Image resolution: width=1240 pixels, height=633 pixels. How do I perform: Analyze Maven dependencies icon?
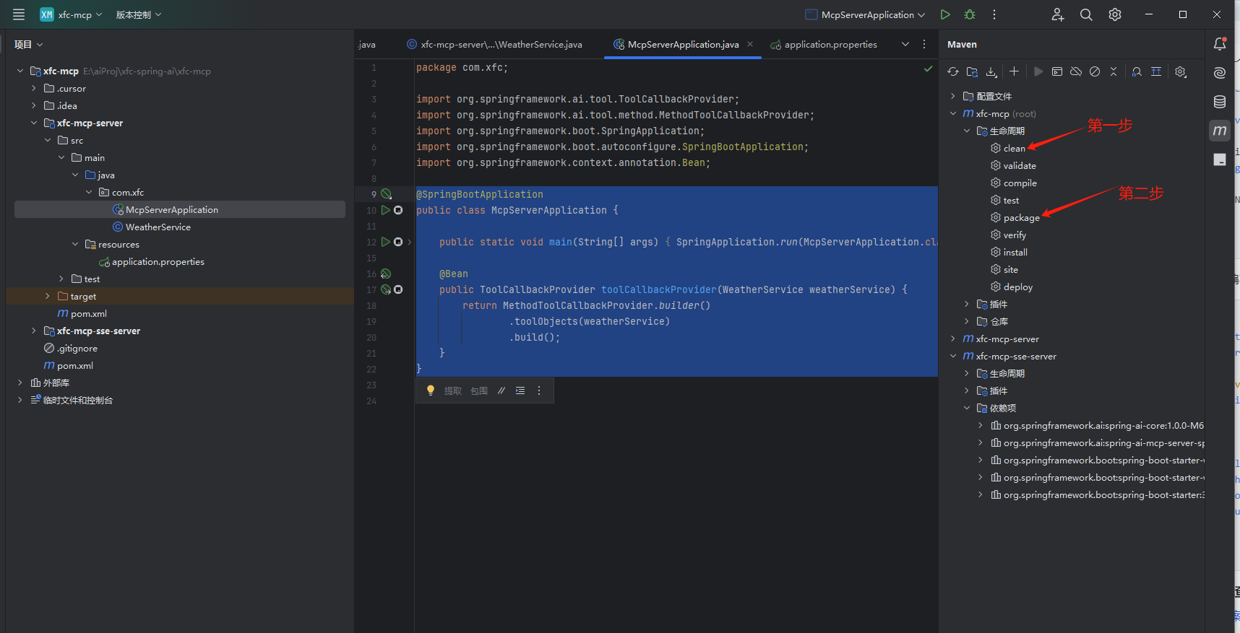click(x=1137, y=71)
